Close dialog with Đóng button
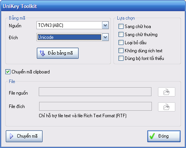 click(164, 136)
